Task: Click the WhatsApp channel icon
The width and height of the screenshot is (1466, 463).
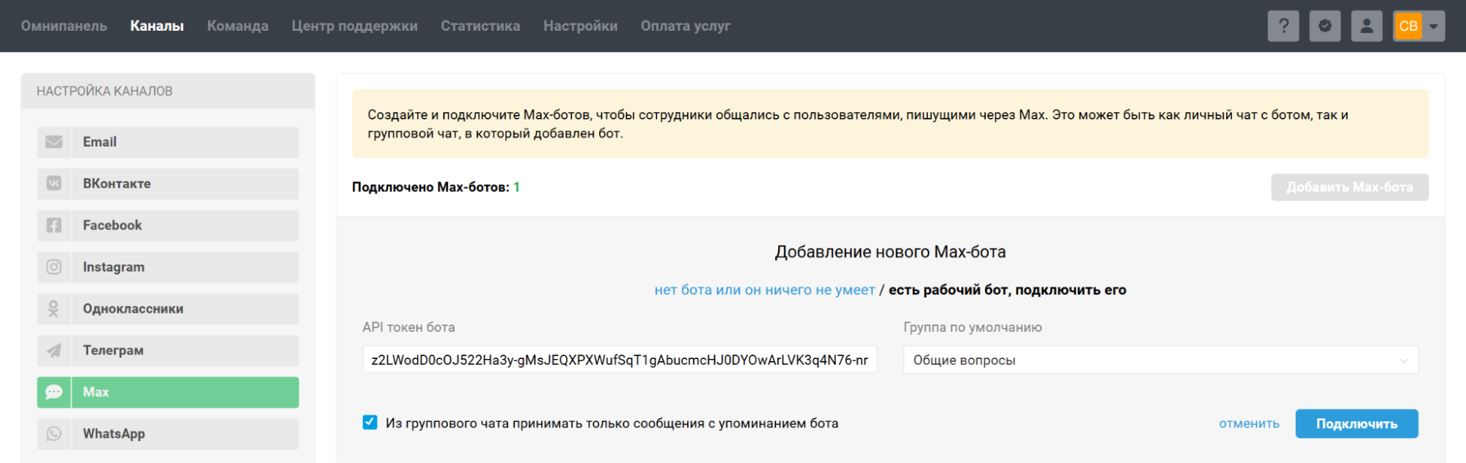Action: pyautogui.click(x=54, y=434)
